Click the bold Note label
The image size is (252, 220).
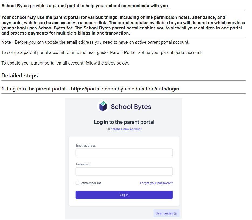coord(6,42)
